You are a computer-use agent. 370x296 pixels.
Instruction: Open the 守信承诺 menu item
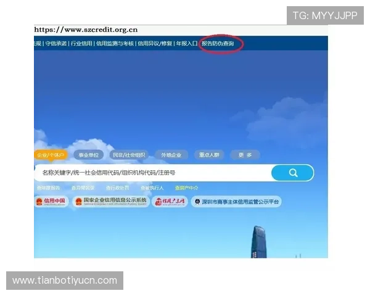(x=56, y=43)
